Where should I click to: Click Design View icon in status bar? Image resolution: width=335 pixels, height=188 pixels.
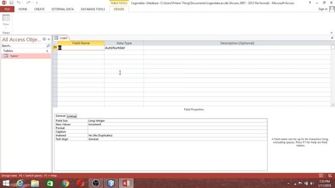point(330,175)
